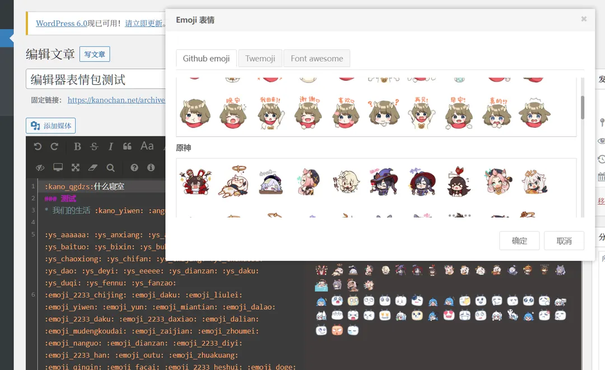The width and height of the screenshot is (605, 370).
Task: Cancel the emoji dialog with 取消
Action: click(x=564, y=241)
